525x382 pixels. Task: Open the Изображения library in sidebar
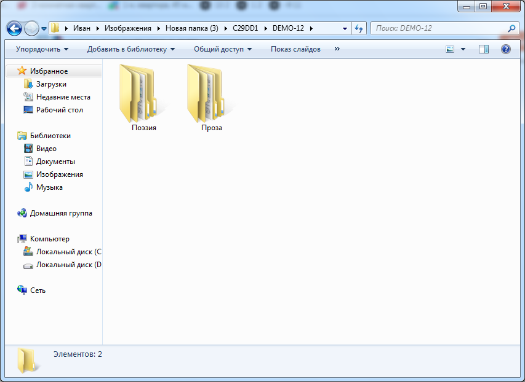tap(60, 174)
